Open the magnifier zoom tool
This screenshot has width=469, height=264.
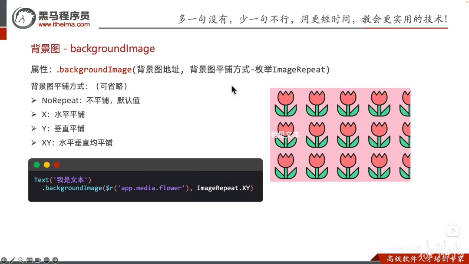[21, 260]
